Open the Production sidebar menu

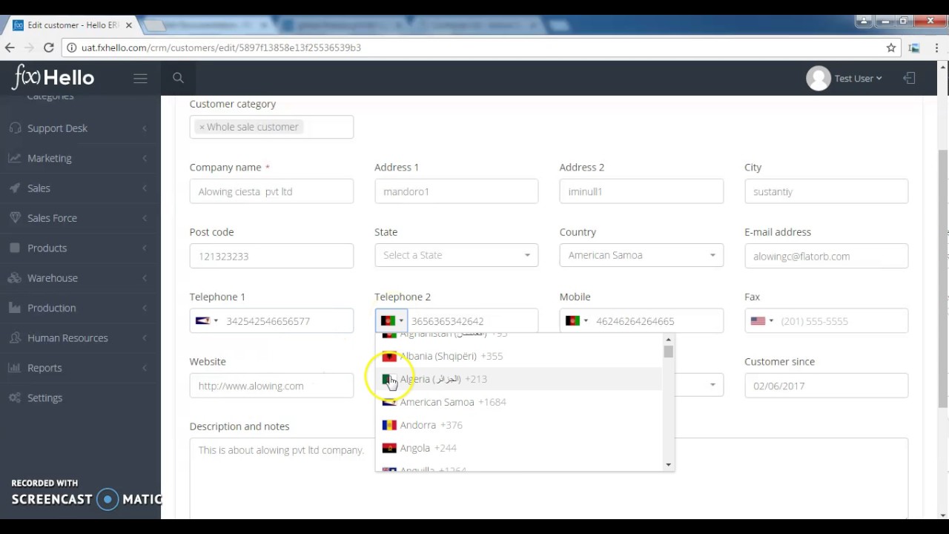(x=80, y=308)
